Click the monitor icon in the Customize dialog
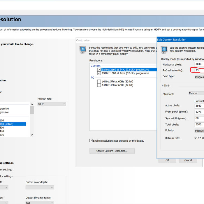 click(x=83, y=50)
